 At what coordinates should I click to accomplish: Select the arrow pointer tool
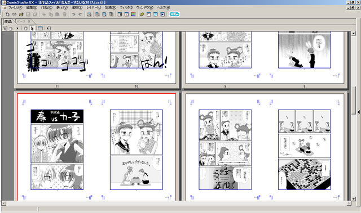32,29
